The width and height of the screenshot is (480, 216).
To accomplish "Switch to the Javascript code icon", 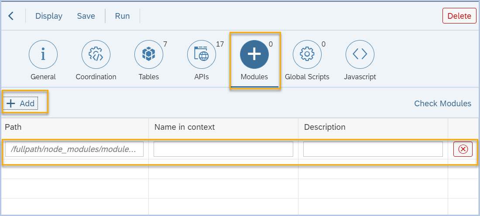I will [x=360, y=54].
